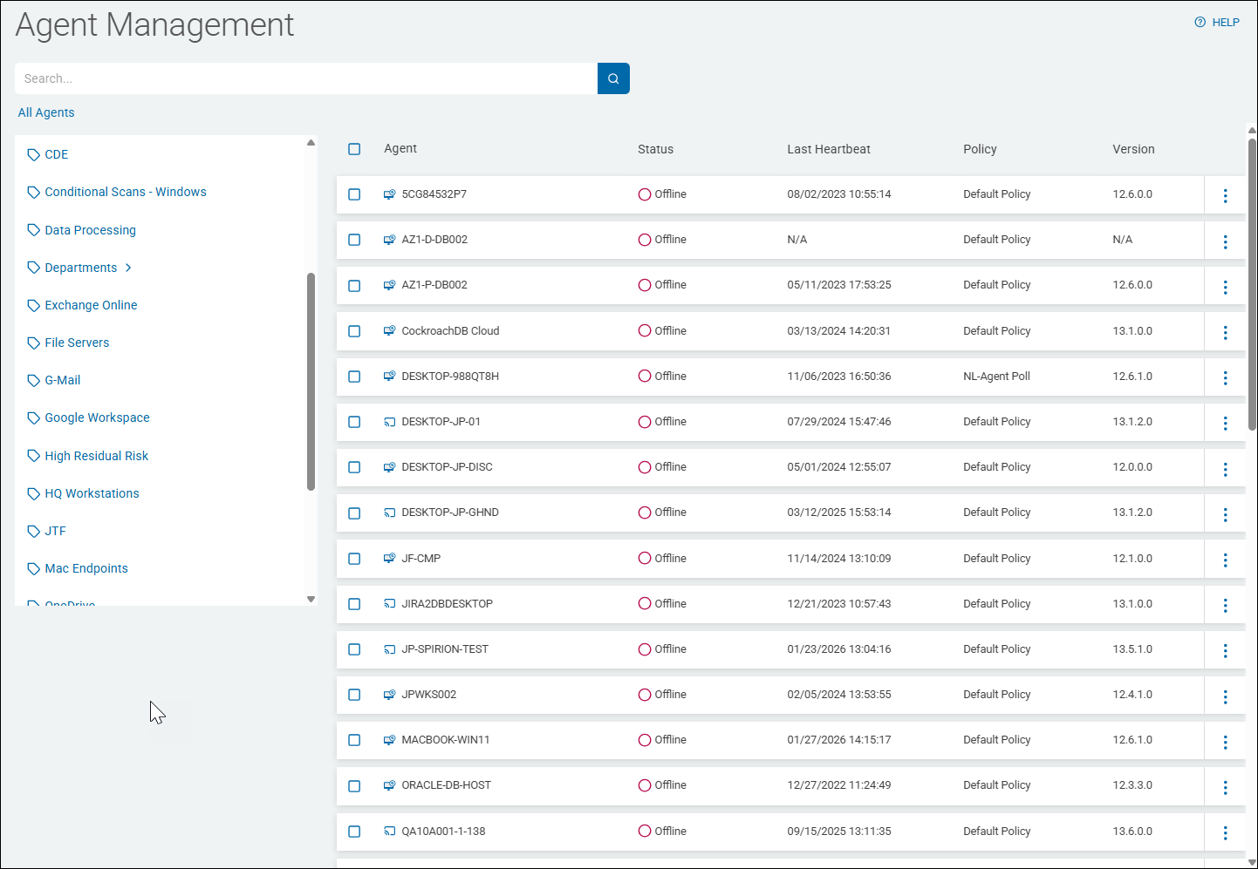Tick the MACBOOK-WIN11 row checkbox

[354, 740]
